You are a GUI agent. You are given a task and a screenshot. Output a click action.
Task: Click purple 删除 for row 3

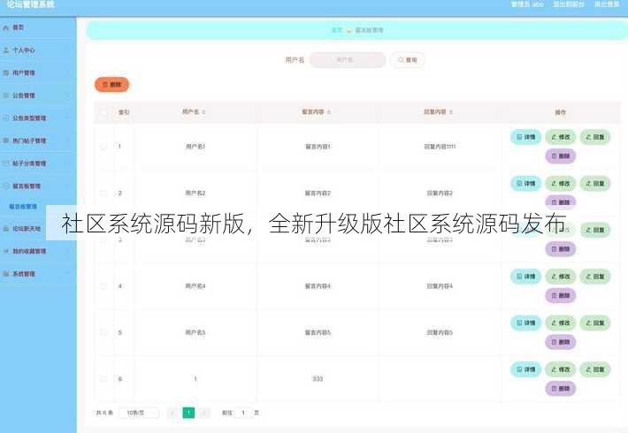560,249
